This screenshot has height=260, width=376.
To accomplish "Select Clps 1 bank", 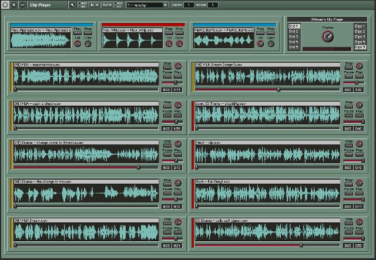I will tap(360, 26).
